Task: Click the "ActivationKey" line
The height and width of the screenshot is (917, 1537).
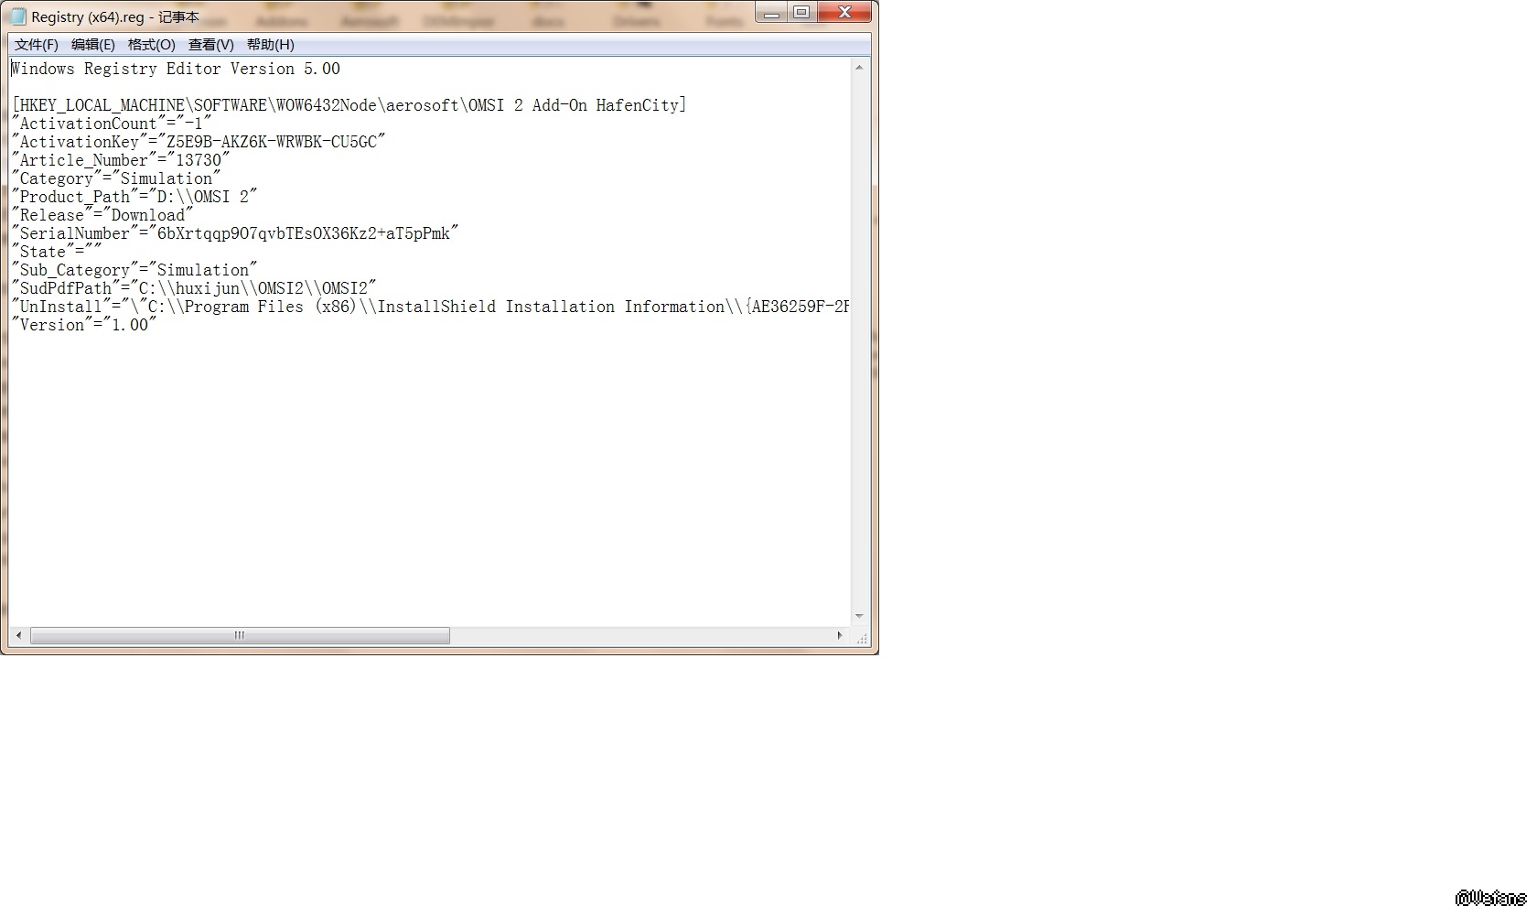Action: point(199,142)
